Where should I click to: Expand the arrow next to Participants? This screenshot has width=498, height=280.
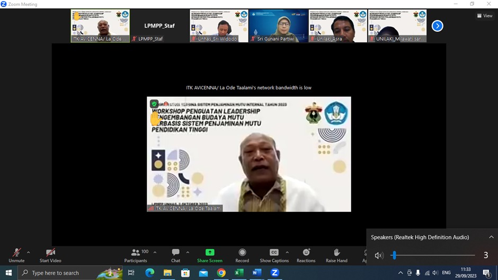[x=155, y=252]
